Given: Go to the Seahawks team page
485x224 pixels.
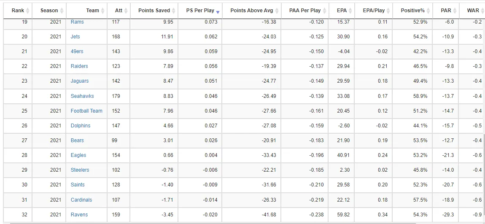Looking at the screenshot, I should [83, 96].
